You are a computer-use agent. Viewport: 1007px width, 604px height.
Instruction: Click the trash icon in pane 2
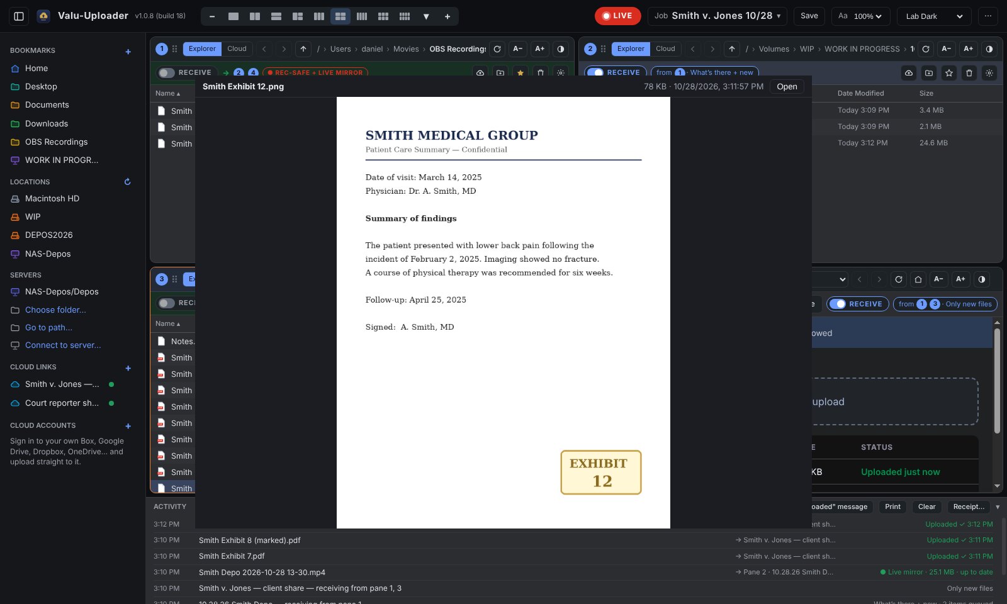coord(969,73)
